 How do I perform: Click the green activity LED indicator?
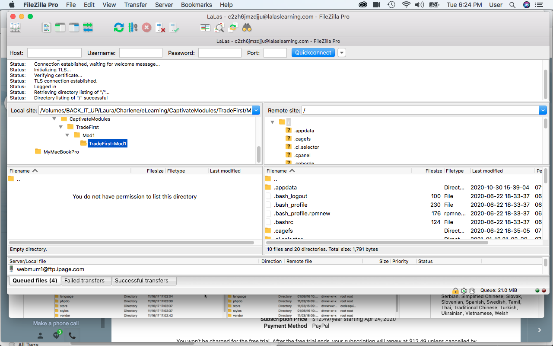point(537,291)
